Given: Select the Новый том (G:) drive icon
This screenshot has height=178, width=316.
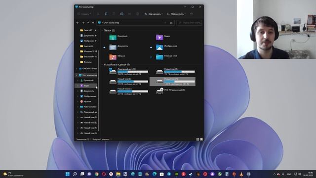Looking at the screenshot, I should [113, 91].
